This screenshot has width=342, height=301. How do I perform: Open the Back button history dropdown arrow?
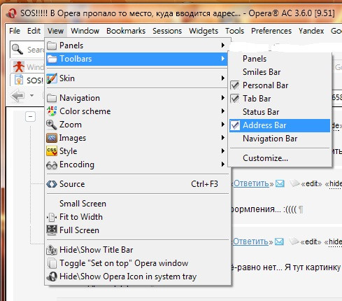pyautogui.click(x=32, y=95)
